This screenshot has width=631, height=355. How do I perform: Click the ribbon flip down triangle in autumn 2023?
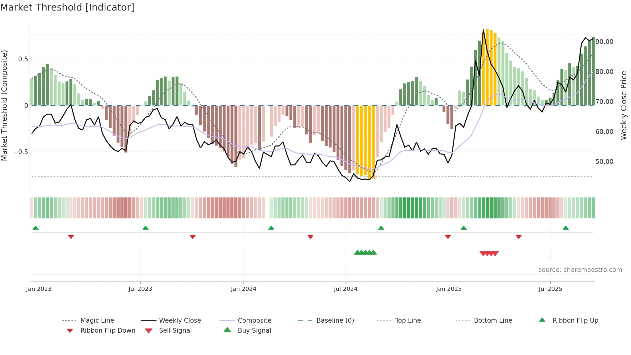point(192,237)
